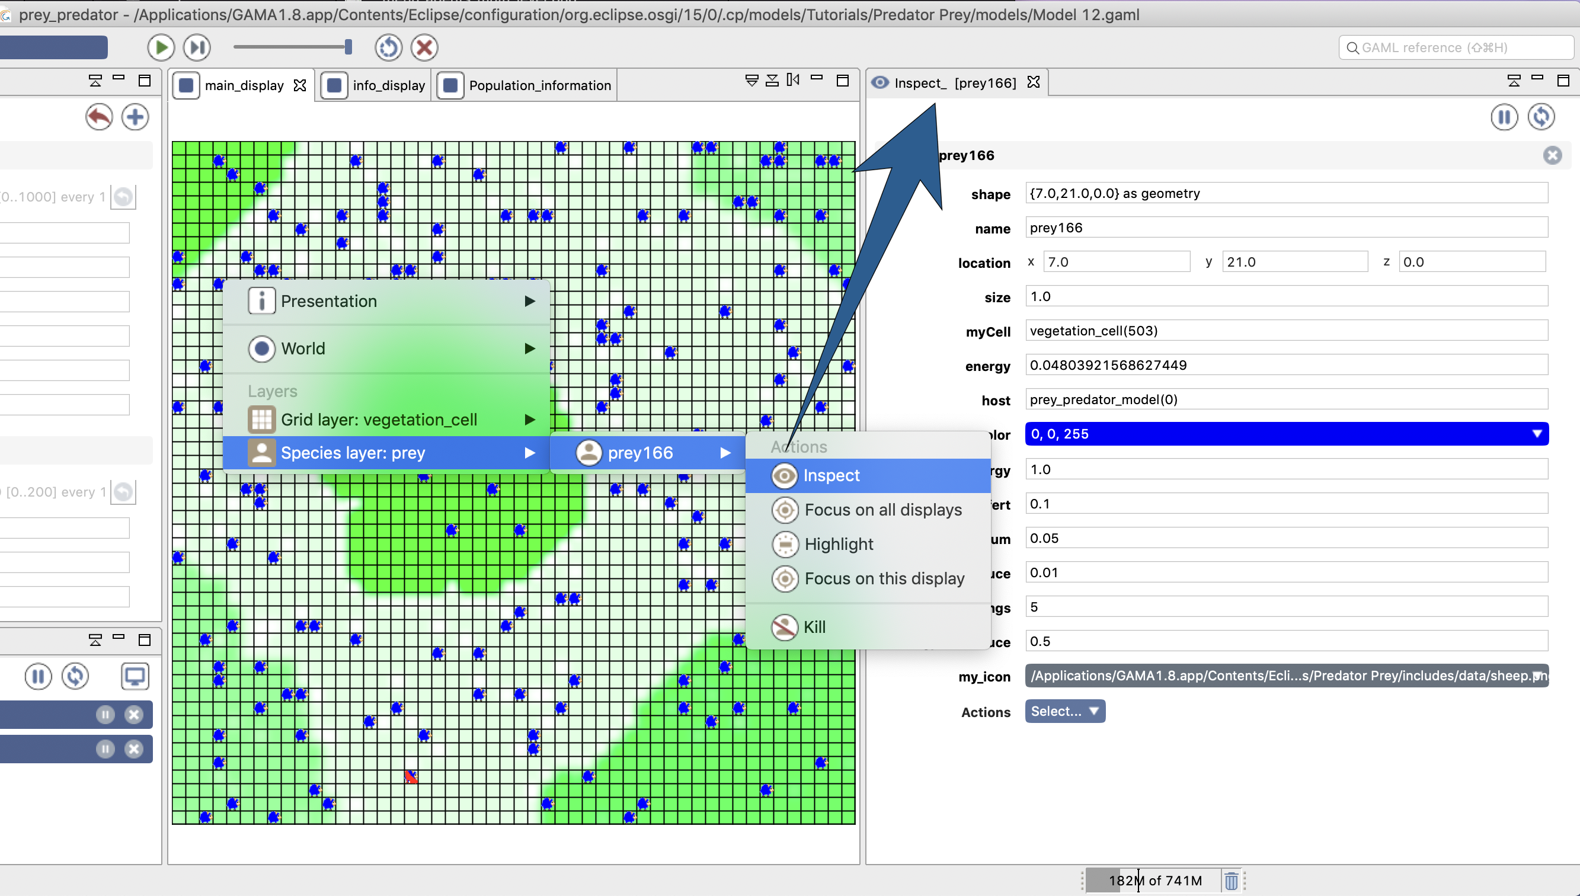The image size is (1580, 896).
Task: Close the Inspect_ [prey166] tab
Action: click(x=1034, y=82)
